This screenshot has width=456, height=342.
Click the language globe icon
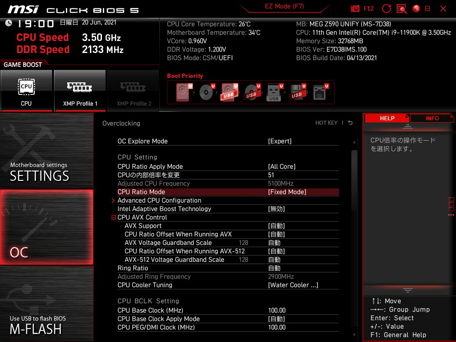(416, 8)
